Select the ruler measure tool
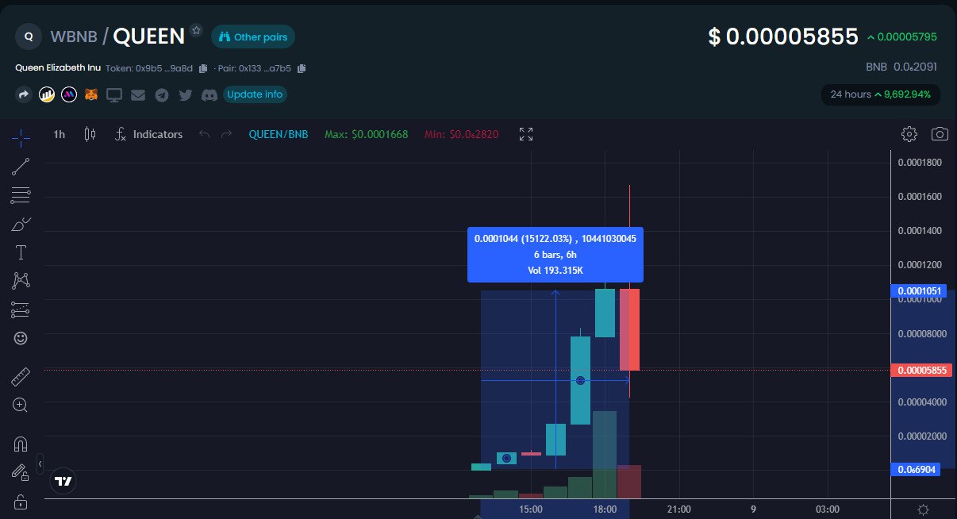Screen dimensions: 957x519 click(x=21, y=376)
